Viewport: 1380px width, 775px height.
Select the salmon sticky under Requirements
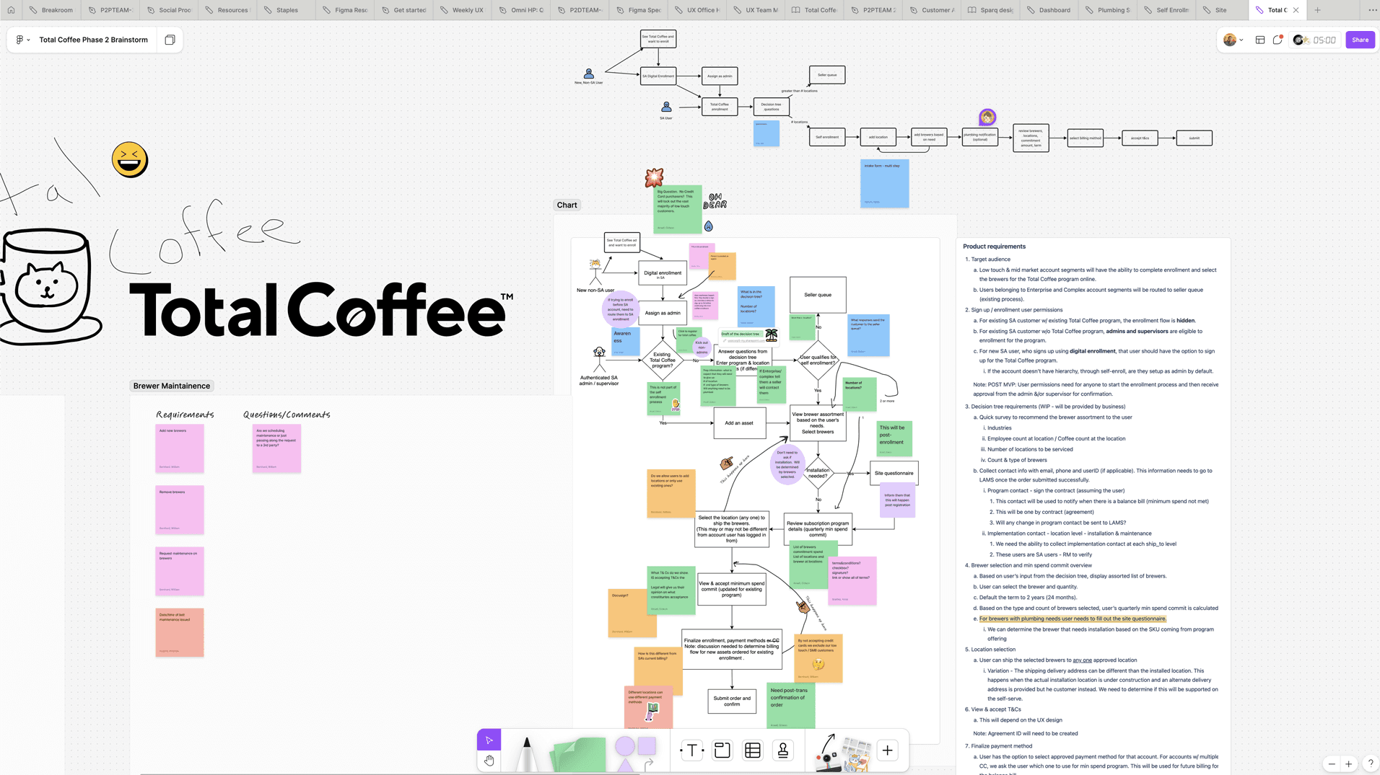pyautogui.click(x=180, y=632)
